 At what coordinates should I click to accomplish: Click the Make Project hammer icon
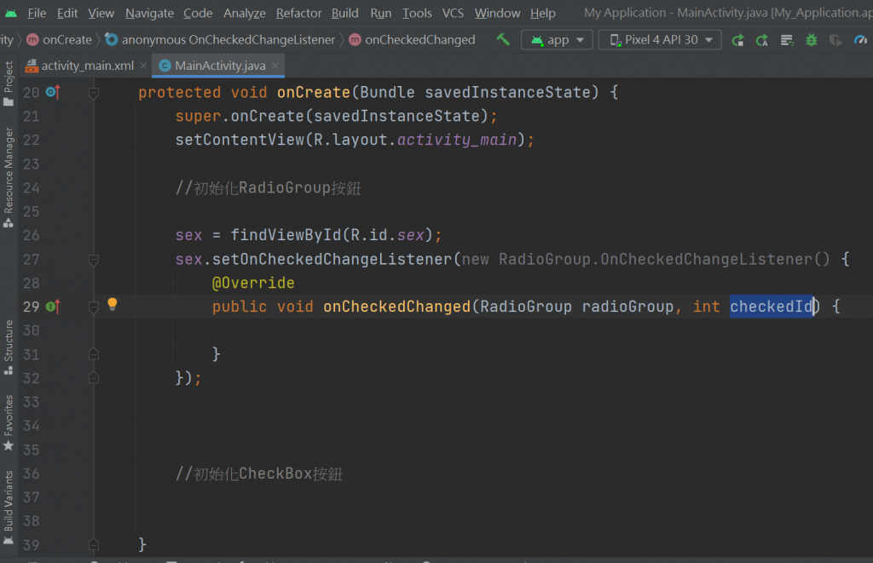tap(503, 39)
